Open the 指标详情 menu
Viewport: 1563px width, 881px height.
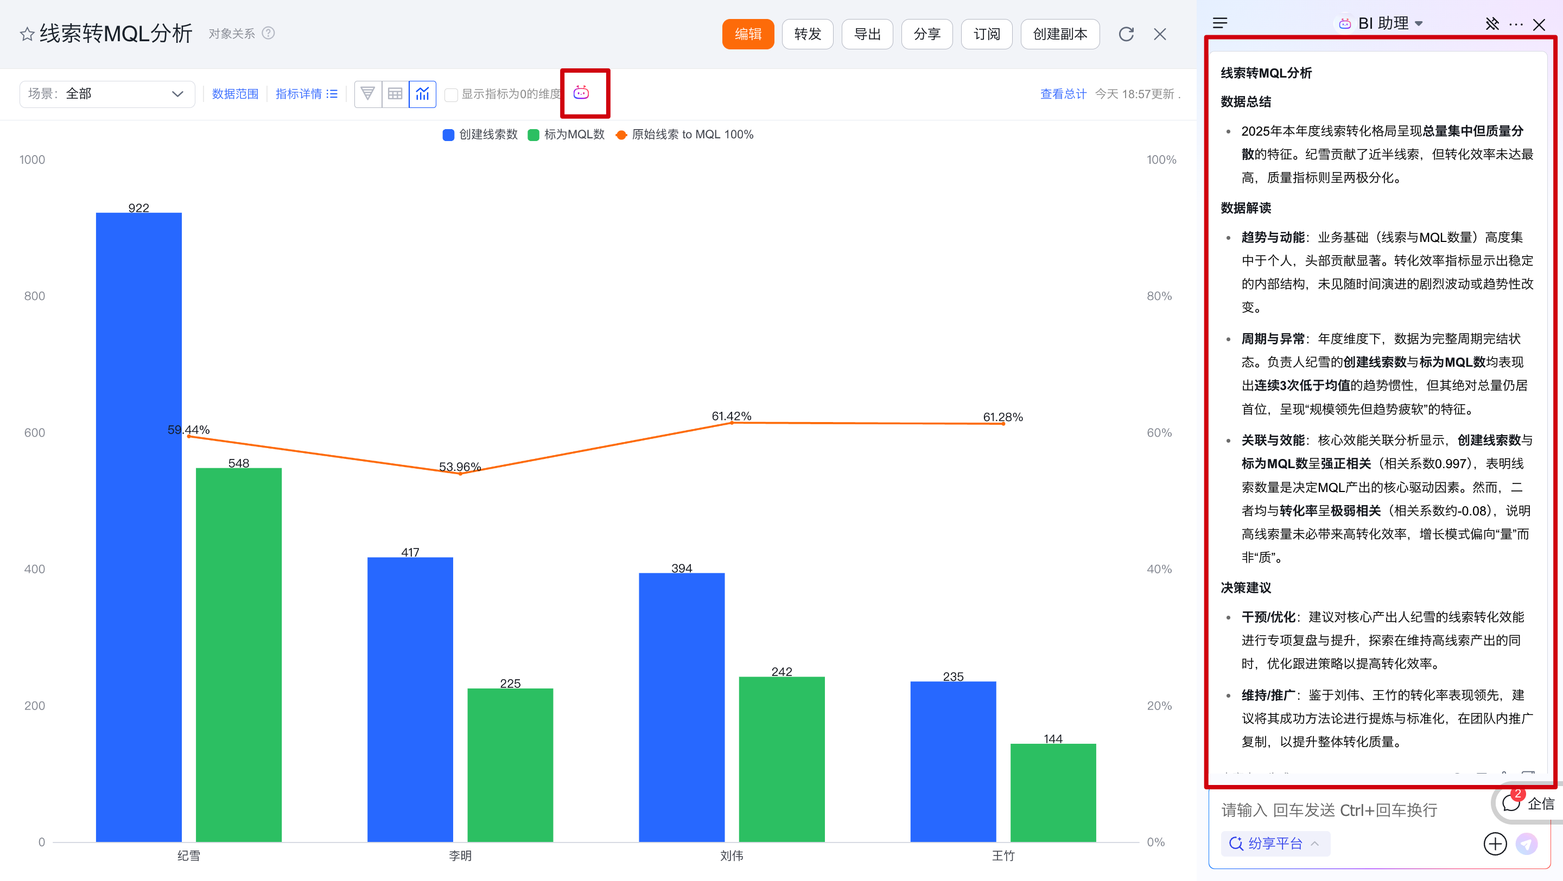(x=306, y=94)
